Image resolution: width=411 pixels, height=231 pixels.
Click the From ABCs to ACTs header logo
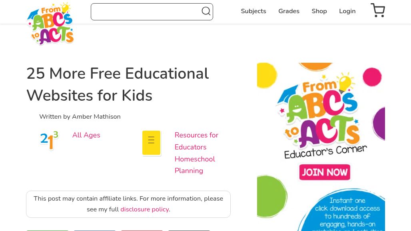pyautogui.click(x=50, y=24)
